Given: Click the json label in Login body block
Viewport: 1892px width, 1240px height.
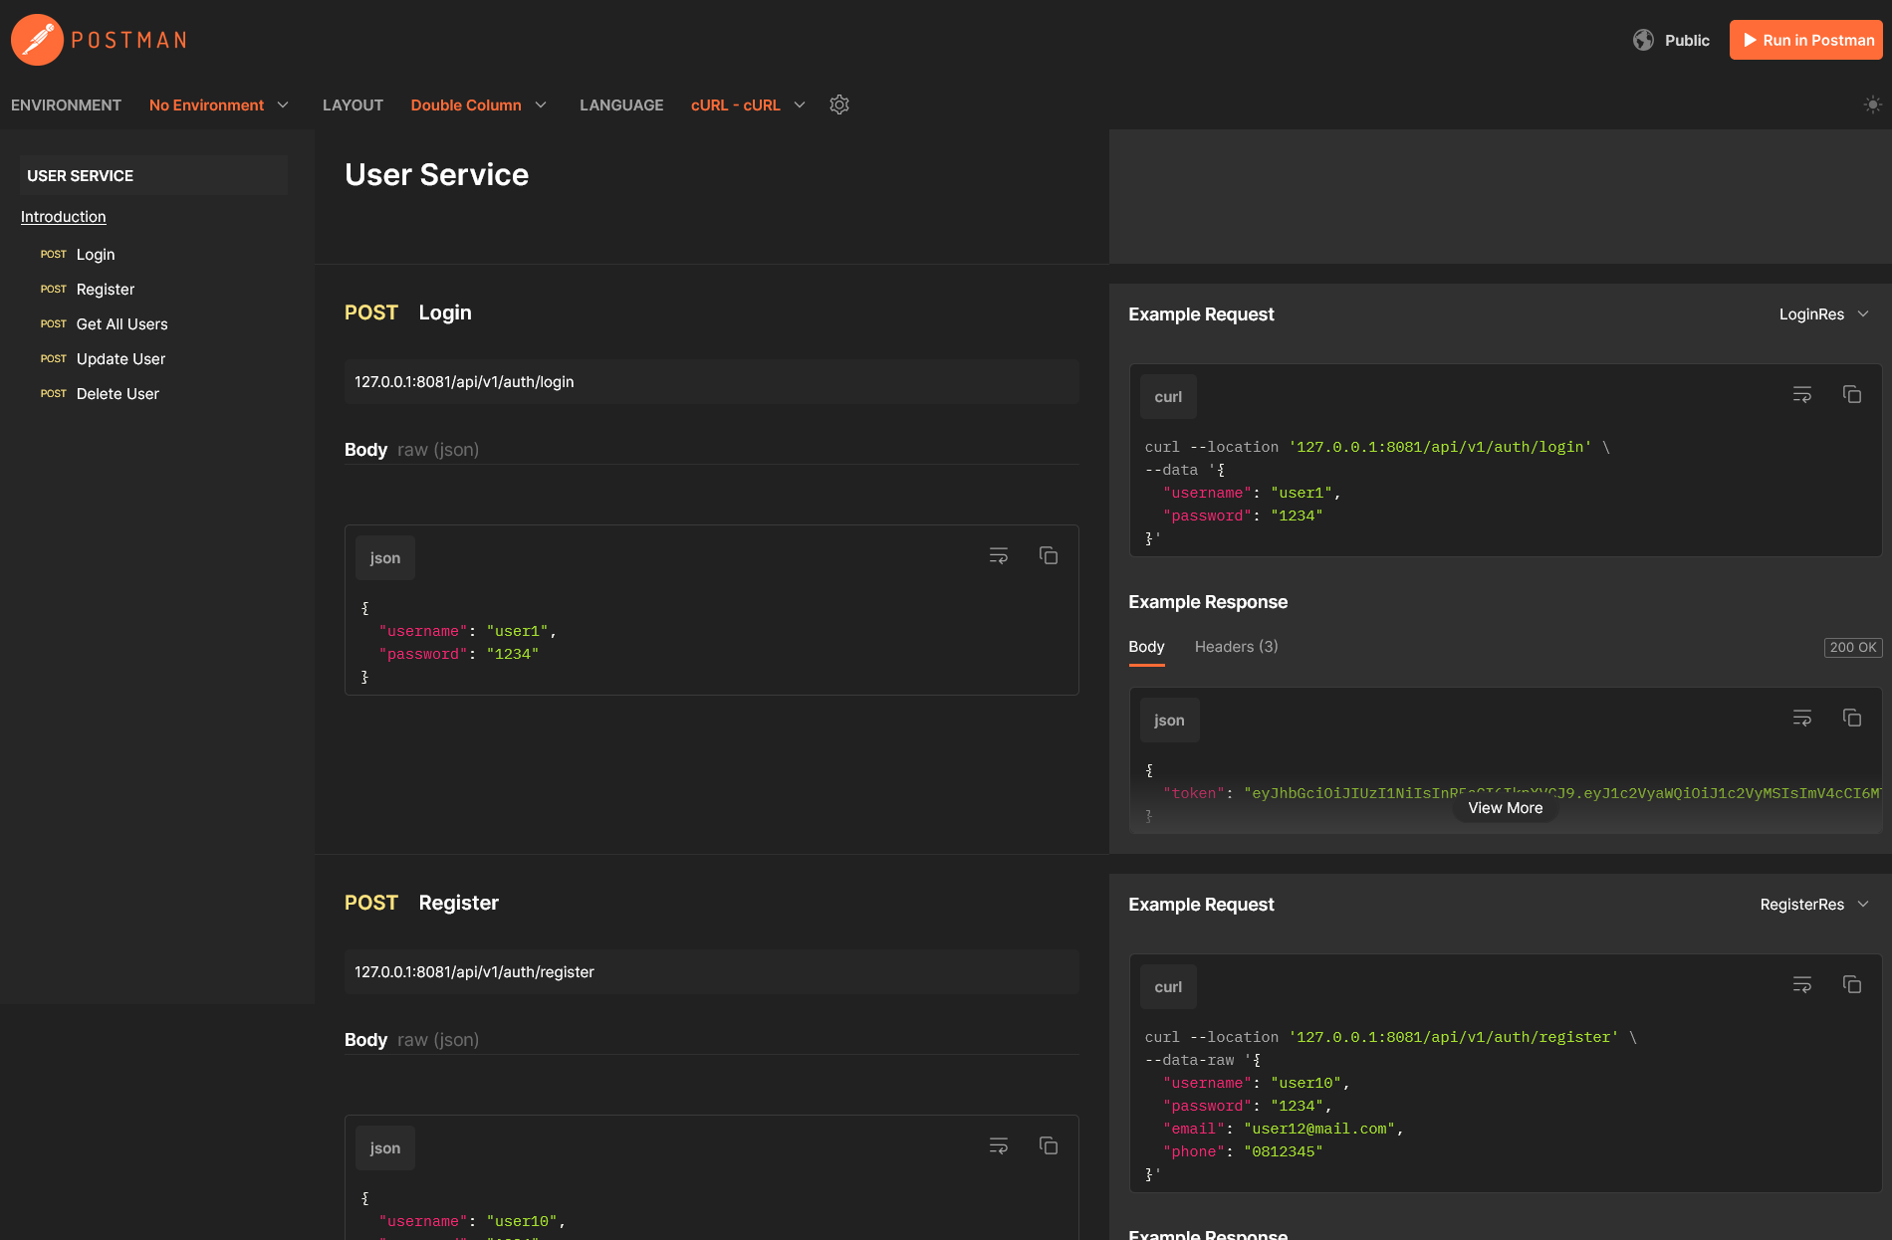Looking at the screenshot, I should [x=385, y=558].
